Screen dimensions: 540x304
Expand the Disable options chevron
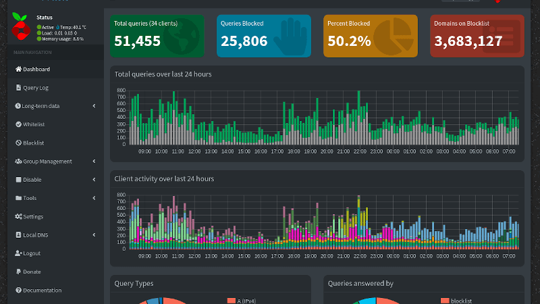point(94,180)
